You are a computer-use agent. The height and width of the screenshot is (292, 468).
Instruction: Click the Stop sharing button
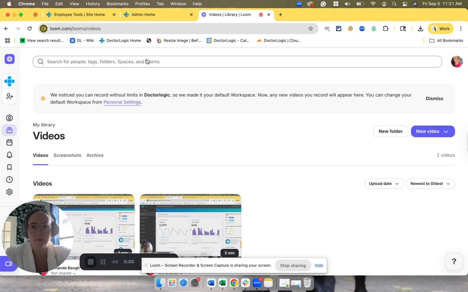click(293, 265)
